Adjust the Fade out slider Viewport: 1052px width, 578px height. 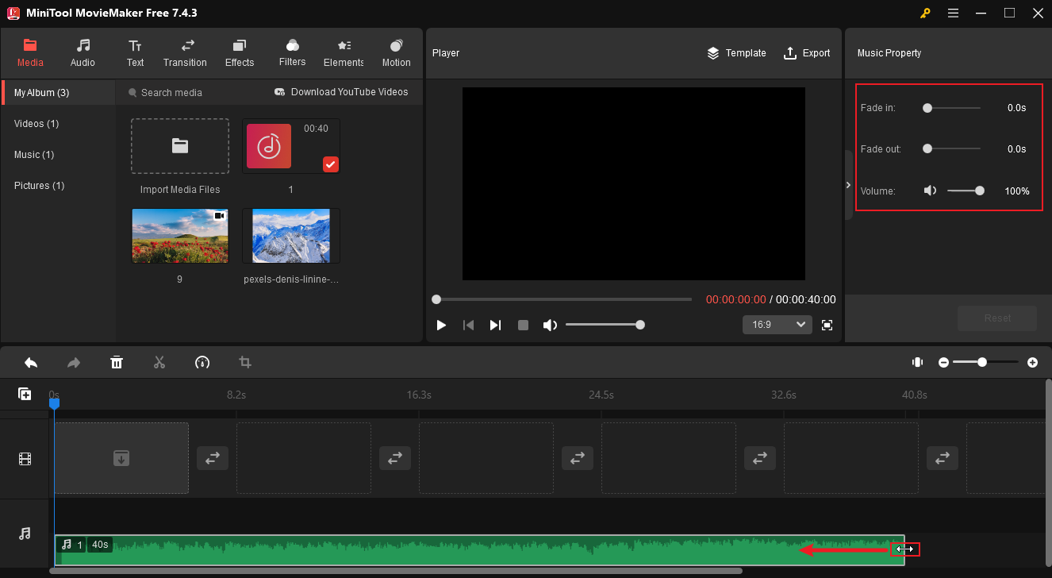click(x=951, y=148)
